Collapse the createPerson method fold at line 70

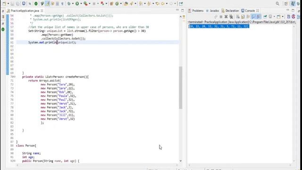pyautogui.click(x=15, y=77)
